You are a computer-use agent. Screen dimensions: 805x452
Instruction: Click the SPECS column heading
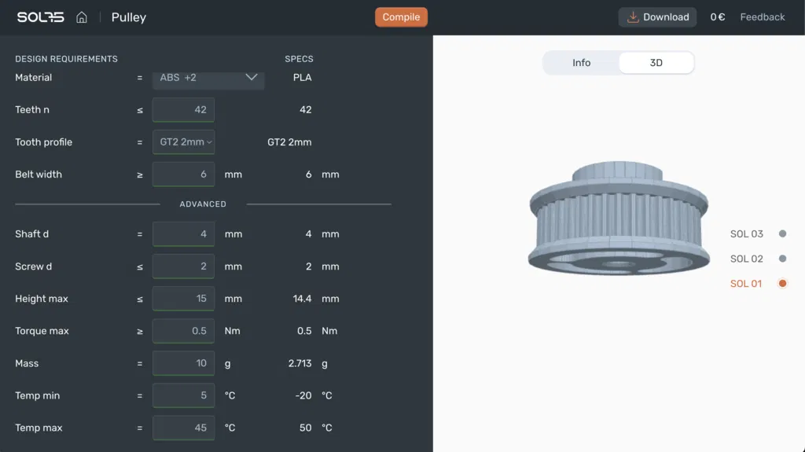(299, 59)
